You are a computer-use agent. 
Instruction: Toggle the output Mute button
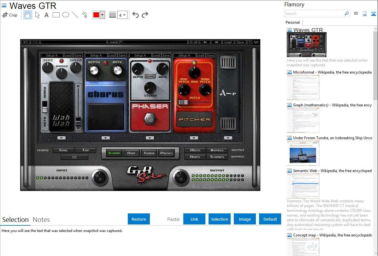pyautogui.click(x=195, y=150)
